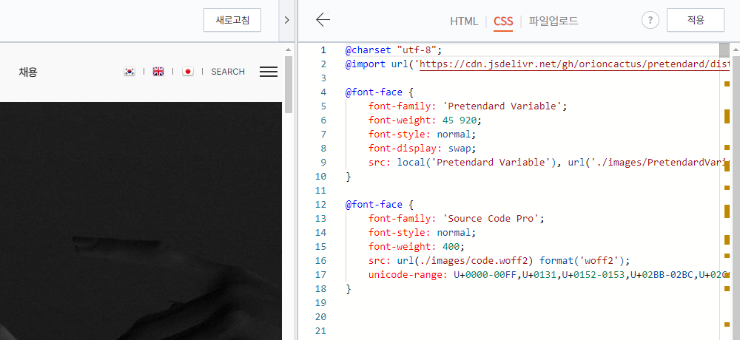The width and height of the screenshot is (740, 340).
Task: Click the unicode-range line 17
Action: pyautogui.click(x=548, y=275)
